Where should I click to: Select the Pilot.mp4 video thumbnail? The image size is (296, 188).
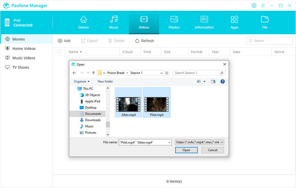[x=156, y=102]
